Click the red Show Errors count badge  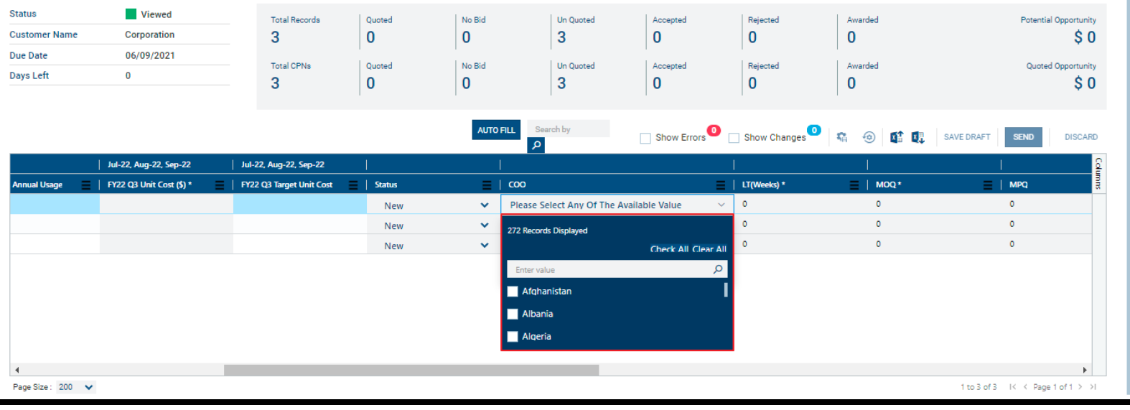click(x=714, y=130)
